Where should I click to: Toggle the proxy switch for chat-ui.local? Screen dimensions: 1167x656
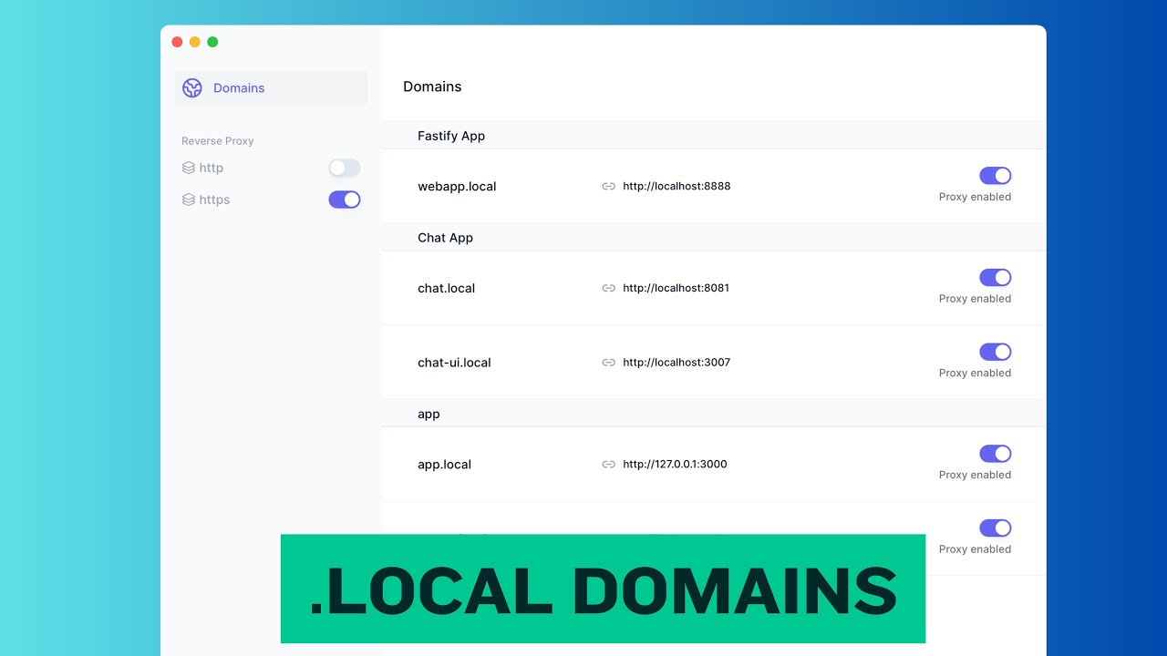[x=996, y=352]
